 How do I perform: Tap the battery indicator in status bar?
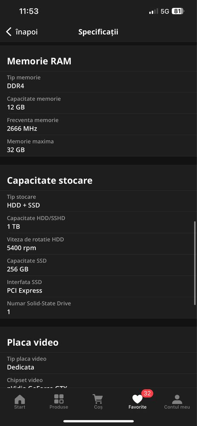pyautogui.click(x=178, y=11)
